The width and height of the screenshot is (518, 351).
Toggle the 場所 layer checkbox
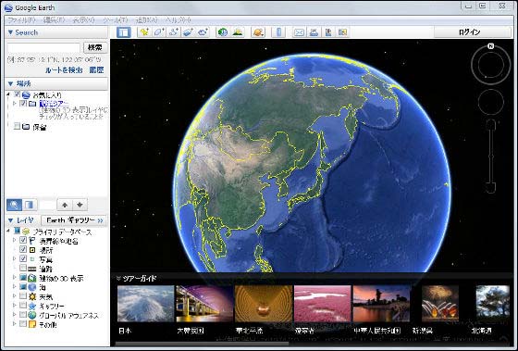click(x=23, y=249)
